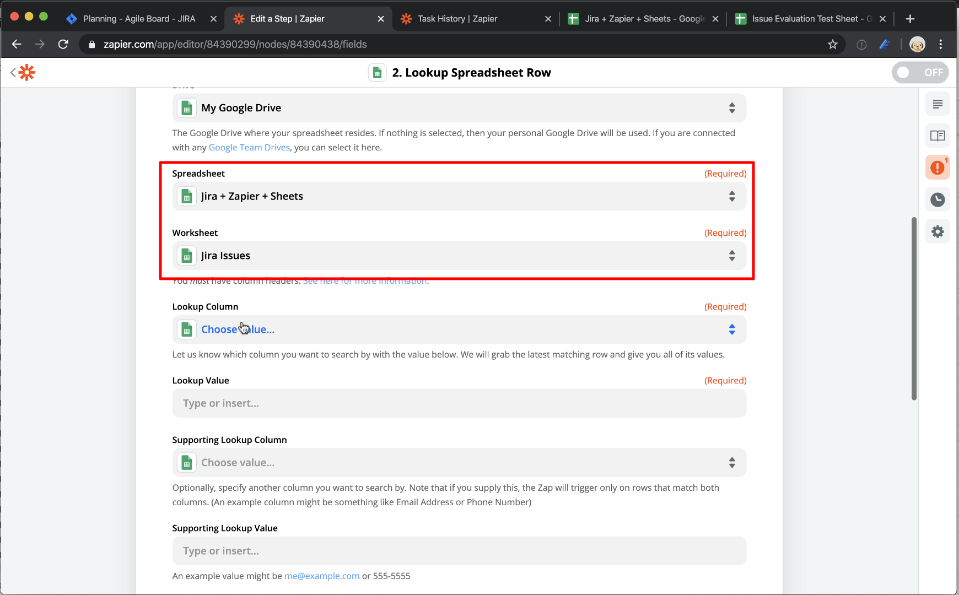Open the My Google Drive dropdown

[x=459, y=108]
